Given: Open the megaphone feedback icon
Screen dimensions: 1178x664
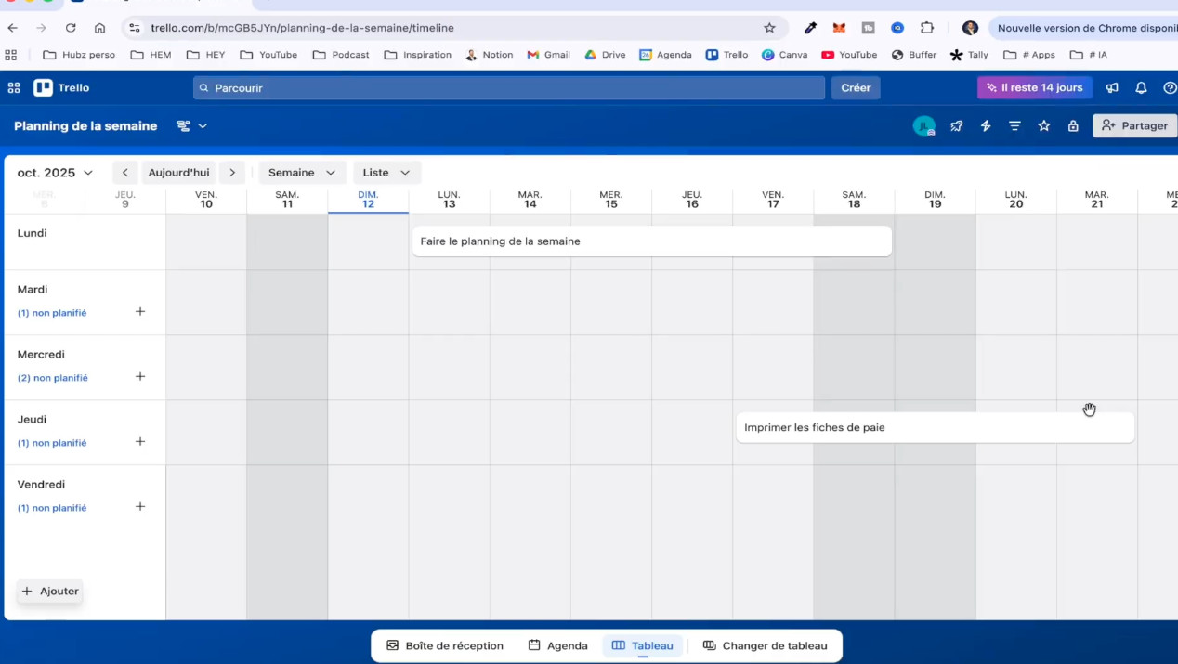Looking at the screenshot, I should (1112, 87).
